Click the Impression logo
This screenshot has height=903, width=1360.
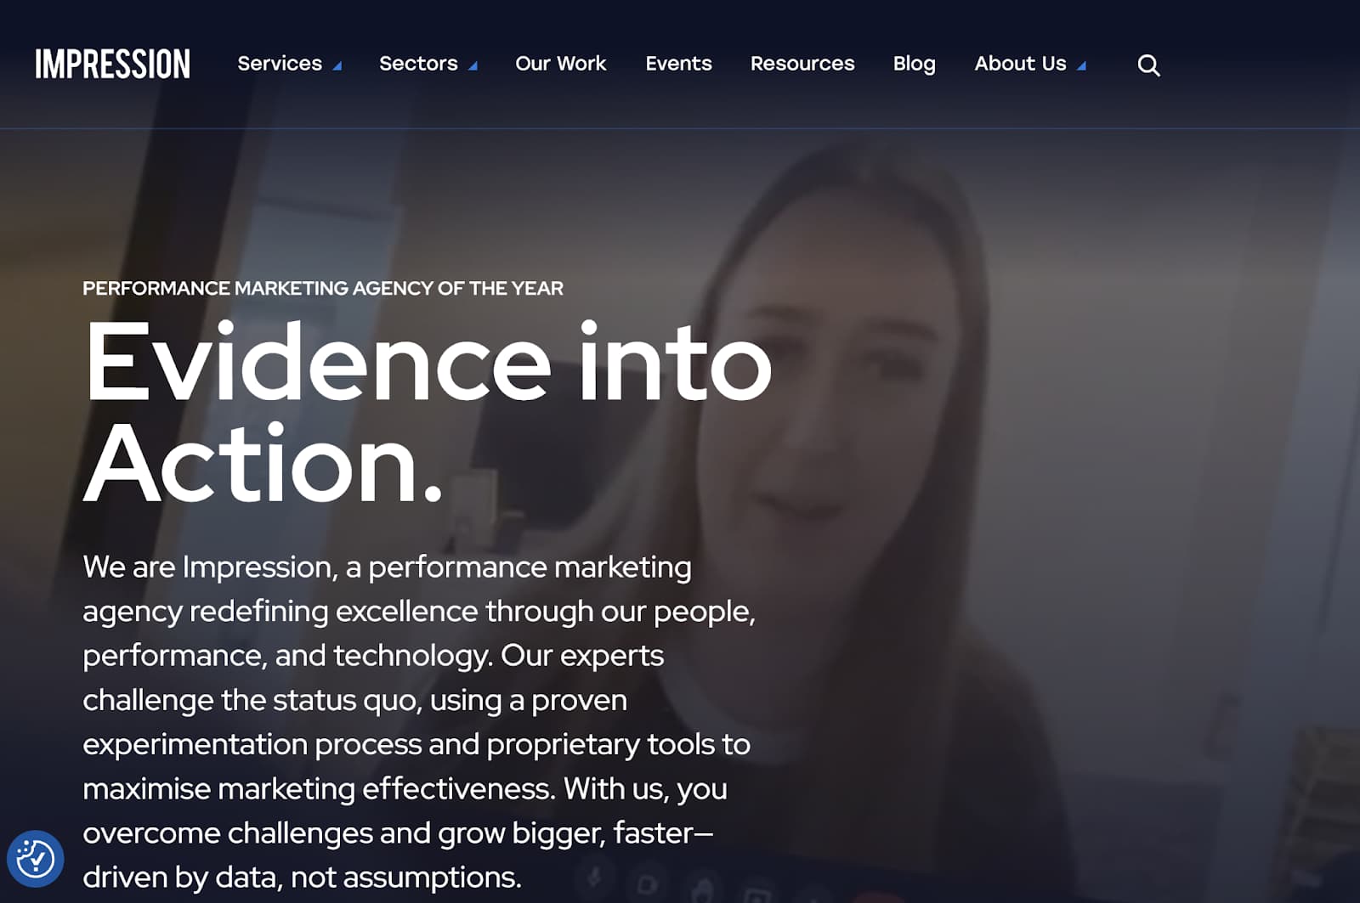(x=112, y=65)
